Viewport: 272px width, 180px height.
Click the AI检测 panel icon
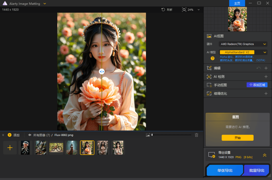tap(209, 76)
